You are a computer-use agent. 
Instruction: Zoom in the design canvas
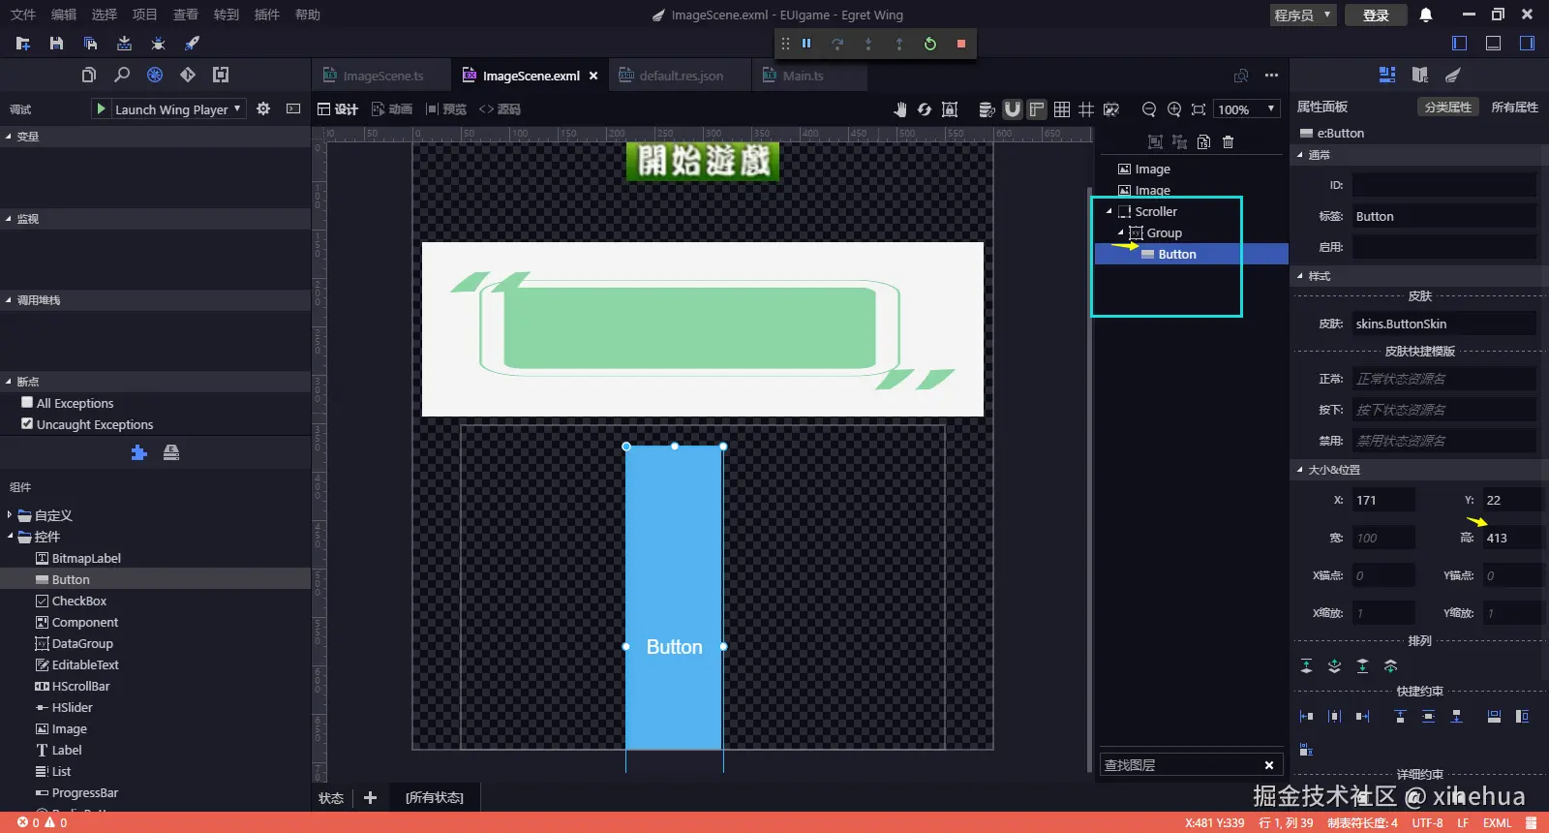click(1174, 109)
